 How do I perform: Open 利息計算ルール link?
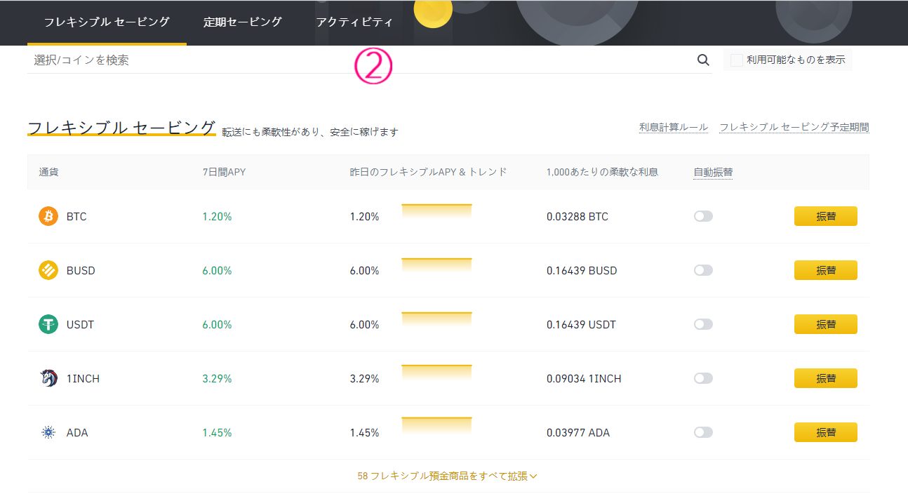pos(674,127)
